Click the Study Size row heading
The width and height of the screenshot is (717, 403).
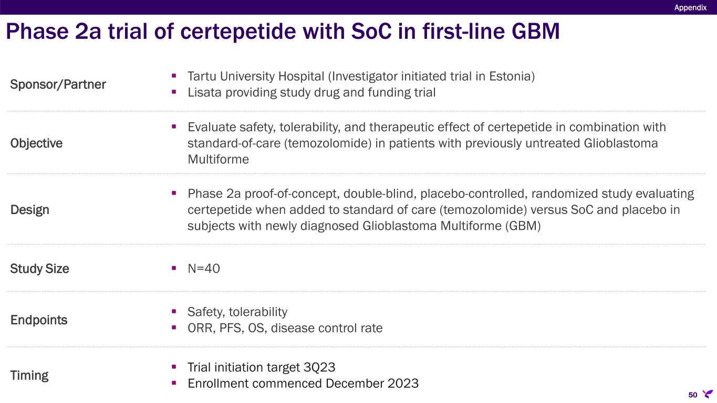(39, 269)
